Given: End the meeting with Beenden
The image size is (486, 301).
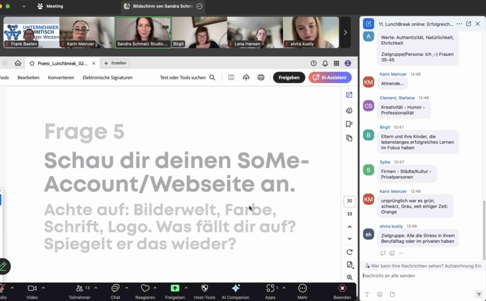Looking at the screenshot, I should (x=342, y=292).
